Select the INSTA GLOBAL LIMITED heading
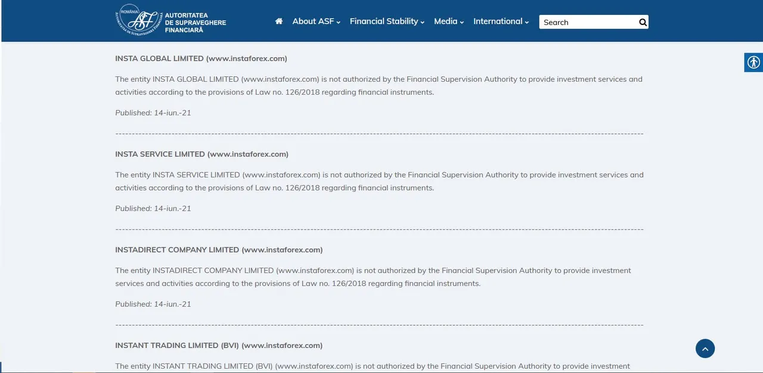This screenshot has width=763, height=373. [201, 58]
